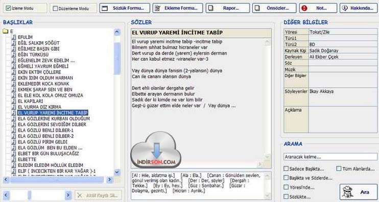Click note icon beside EKLEMEDİR KOCA KONAK
This screenshot has height=202, width=379.
point(14,84)
